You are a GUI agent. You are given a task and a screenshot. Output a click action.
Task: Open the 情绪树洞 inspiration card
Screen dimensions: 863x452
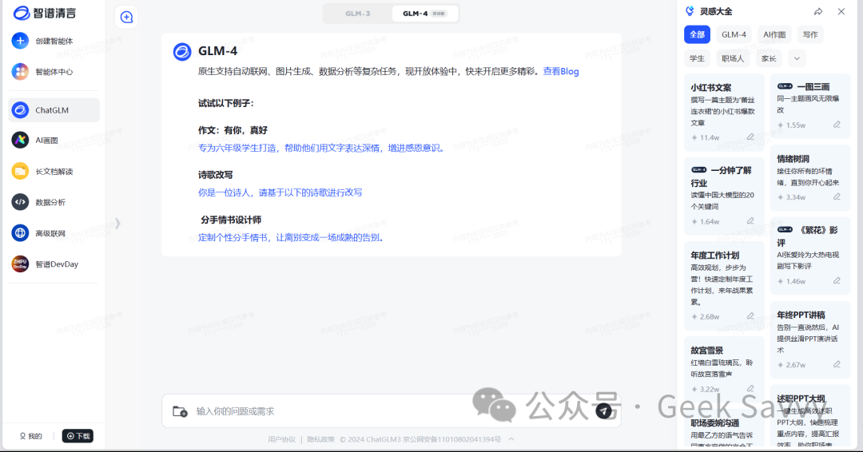click(809, 178)
